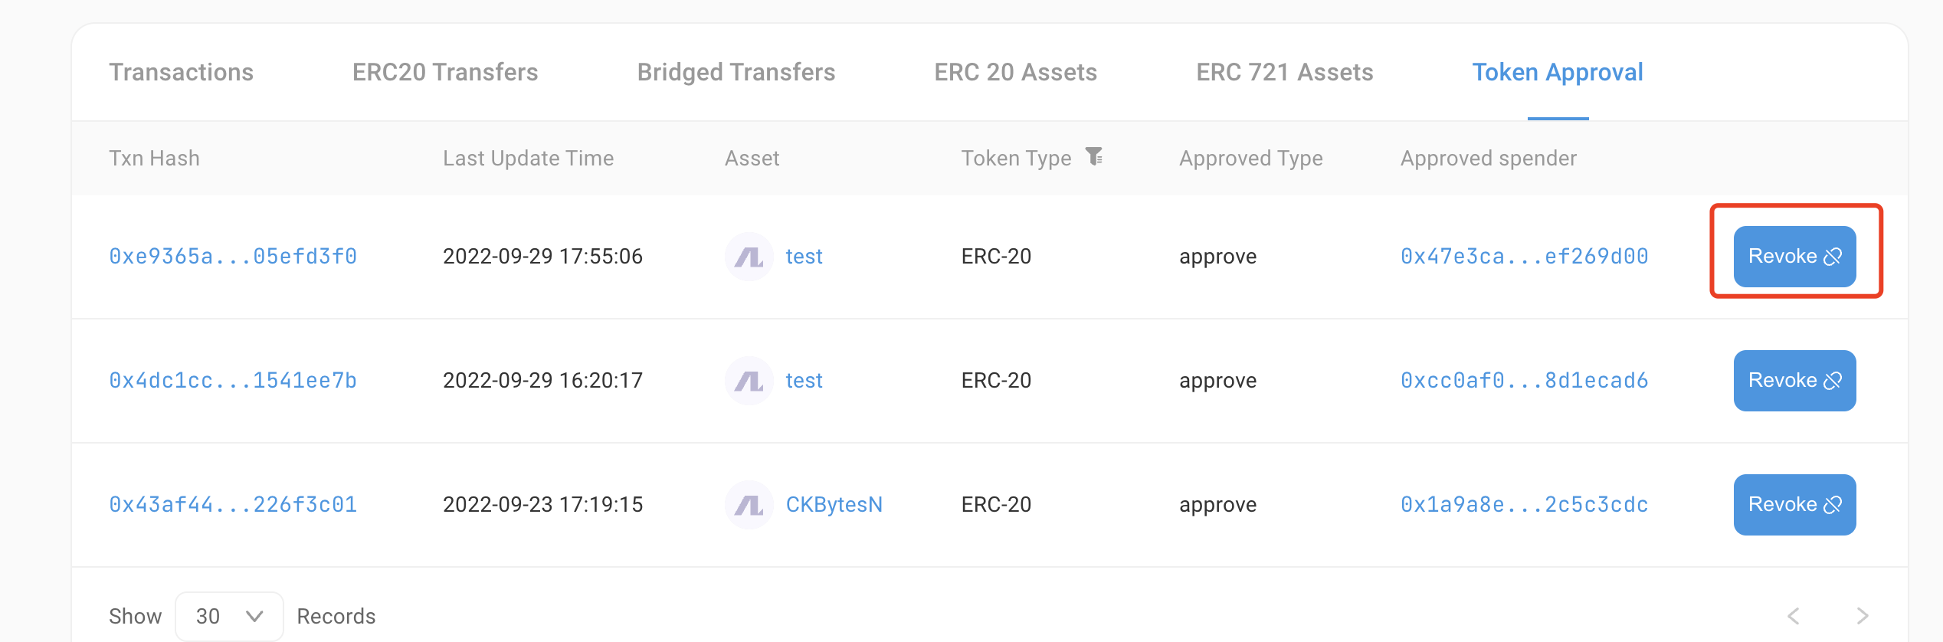This screenshot has width=1943, height=642.
Task: Revoke the highlighted first approval
Action: coord(1794,256)
